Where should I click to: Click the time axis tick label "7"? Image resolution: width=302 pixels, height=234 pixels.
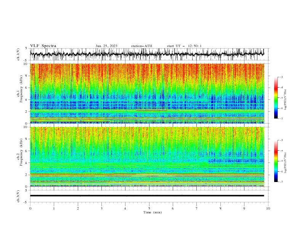point(197,208)
